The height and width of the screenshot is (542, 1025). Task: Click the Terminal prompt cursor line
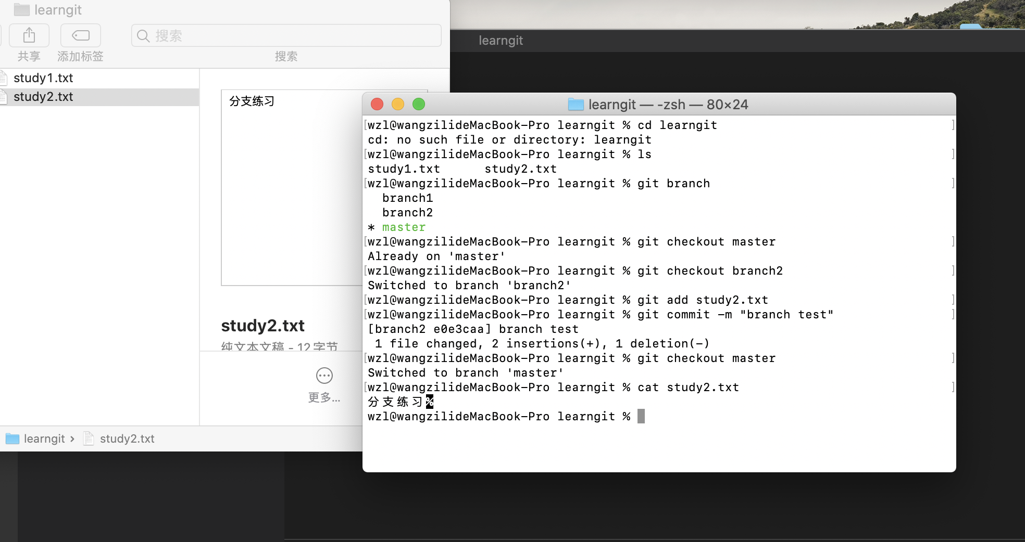click(x=506, y=417)
